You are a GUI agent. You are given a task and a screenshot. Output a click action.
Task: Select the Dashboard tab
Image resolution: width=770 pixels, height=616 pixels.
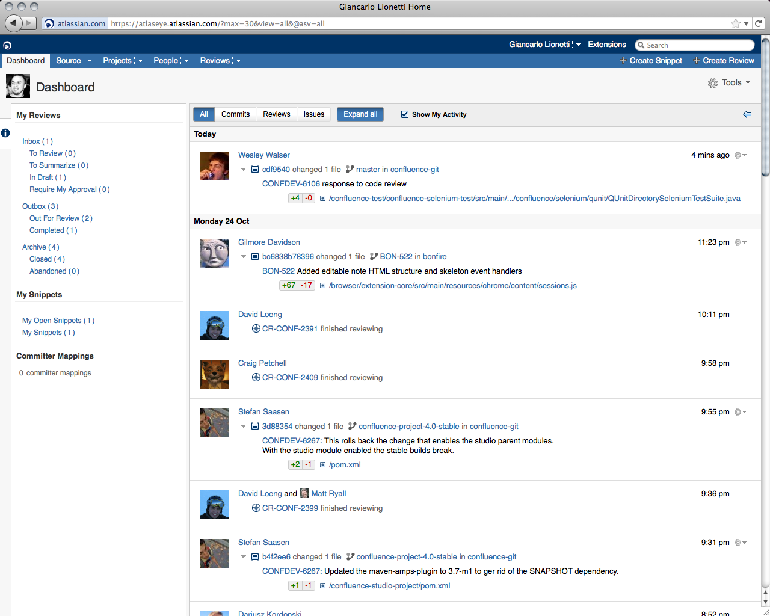click(26, 61)
